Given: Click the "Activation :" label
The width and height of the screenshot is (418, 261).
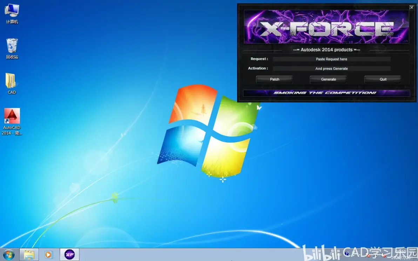Looking at the screenshot, I should click(258, 68).
